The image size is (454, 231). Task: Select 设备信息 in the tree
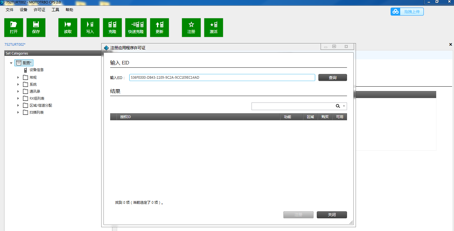(36, 70)
